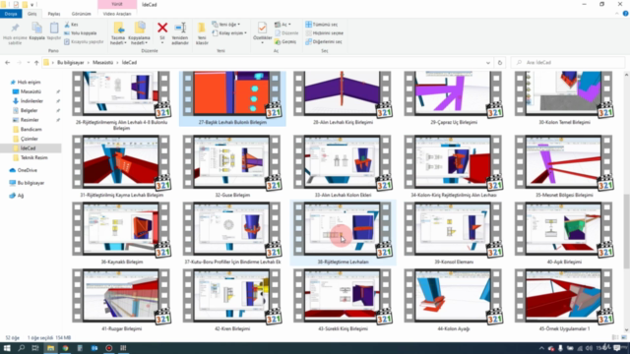Screen dimensions: 630x354
Task: Select Resimler in navigation pane
Action: (30, 120)
